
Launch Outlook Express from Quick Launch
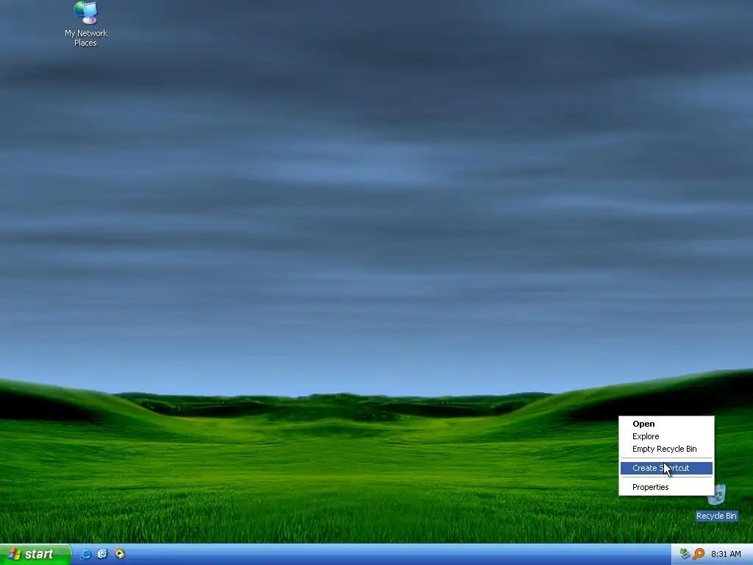[102, 554]
